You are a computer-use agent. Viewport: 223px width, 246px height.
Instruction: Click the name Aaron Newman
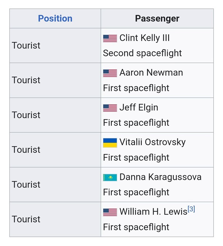151,73
